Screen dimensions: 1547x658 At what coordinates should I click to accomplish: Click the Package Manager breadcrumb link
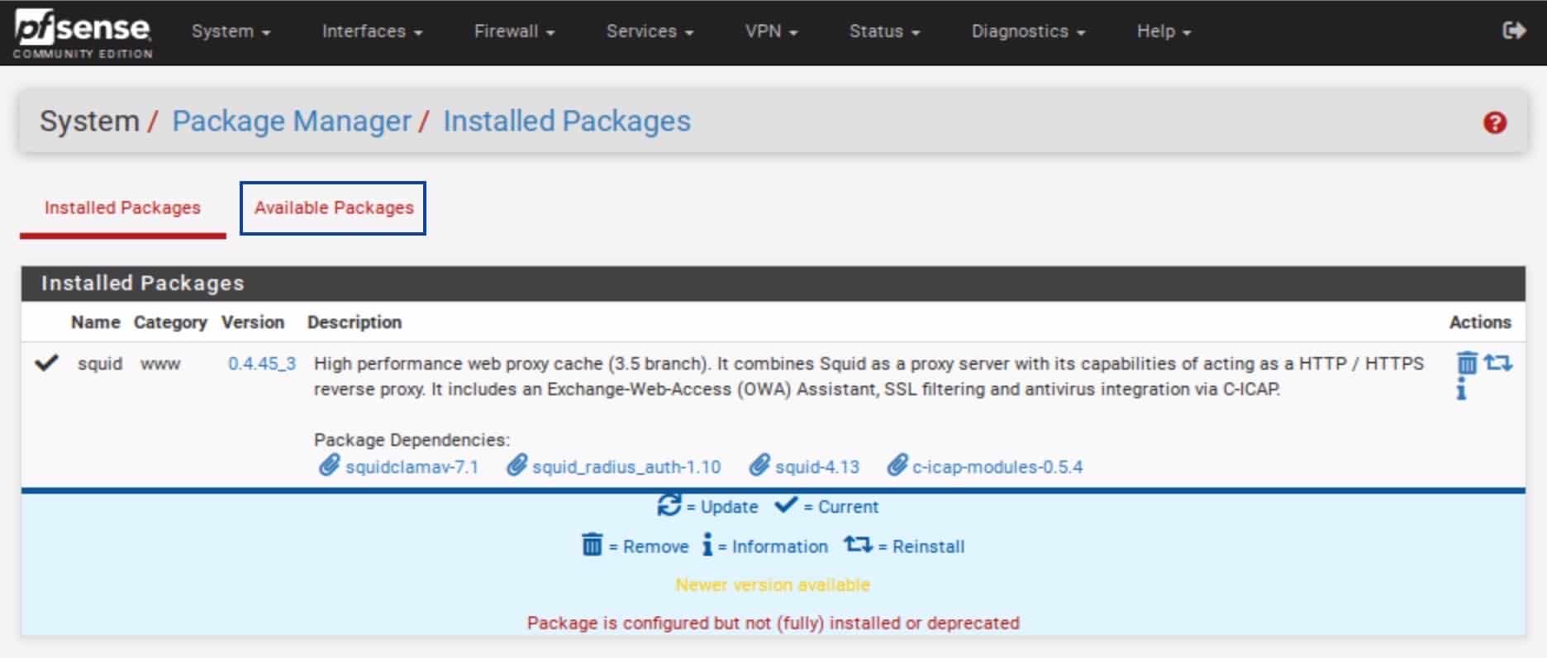pos(291,122)
